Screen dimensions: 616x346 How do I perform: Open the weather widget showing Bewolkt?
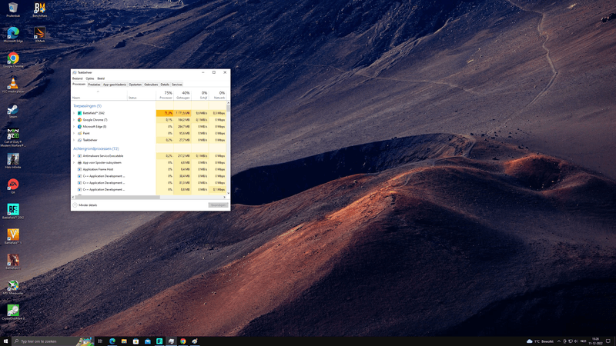coord(540,341)
